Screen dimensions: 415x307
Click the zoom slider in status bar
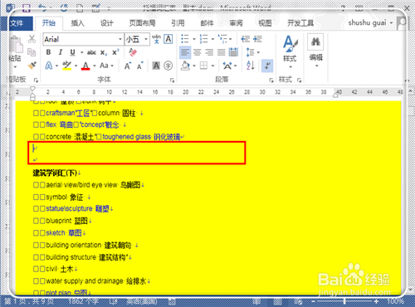click(344, 301)
